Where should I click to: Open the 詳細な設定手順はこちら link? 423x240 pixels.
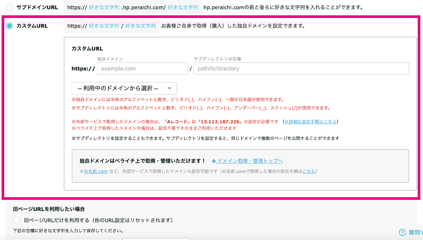click(310, 122)
